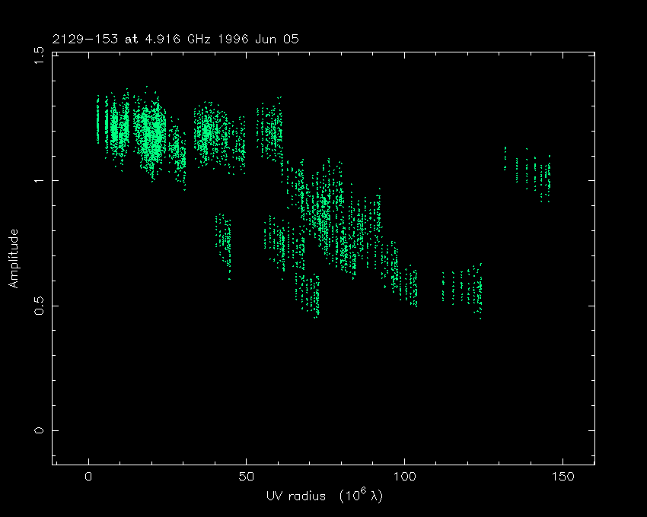The height and width of the screenshot is (517, 647).
Task: Click the x-axis tick label '0'
Action: [x=89, y=477]
